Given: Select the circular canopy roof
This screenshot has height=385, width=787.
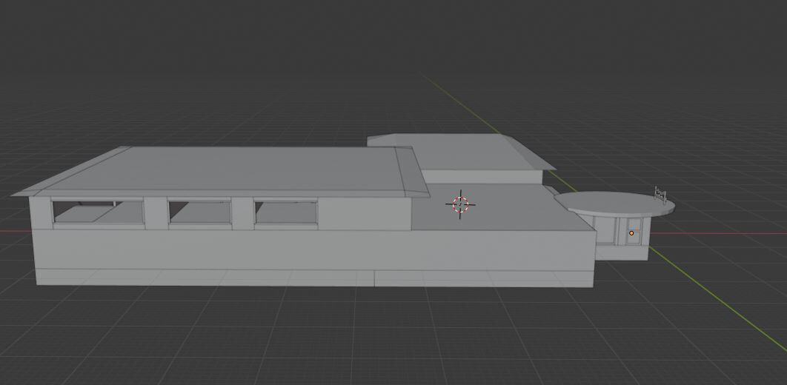Looking at the screenshot, I should click(x=615, y=202).
